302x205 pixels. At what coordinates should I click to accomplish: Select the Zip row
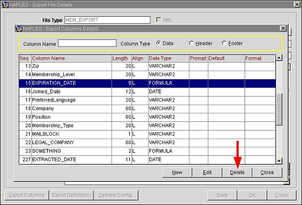147,66
